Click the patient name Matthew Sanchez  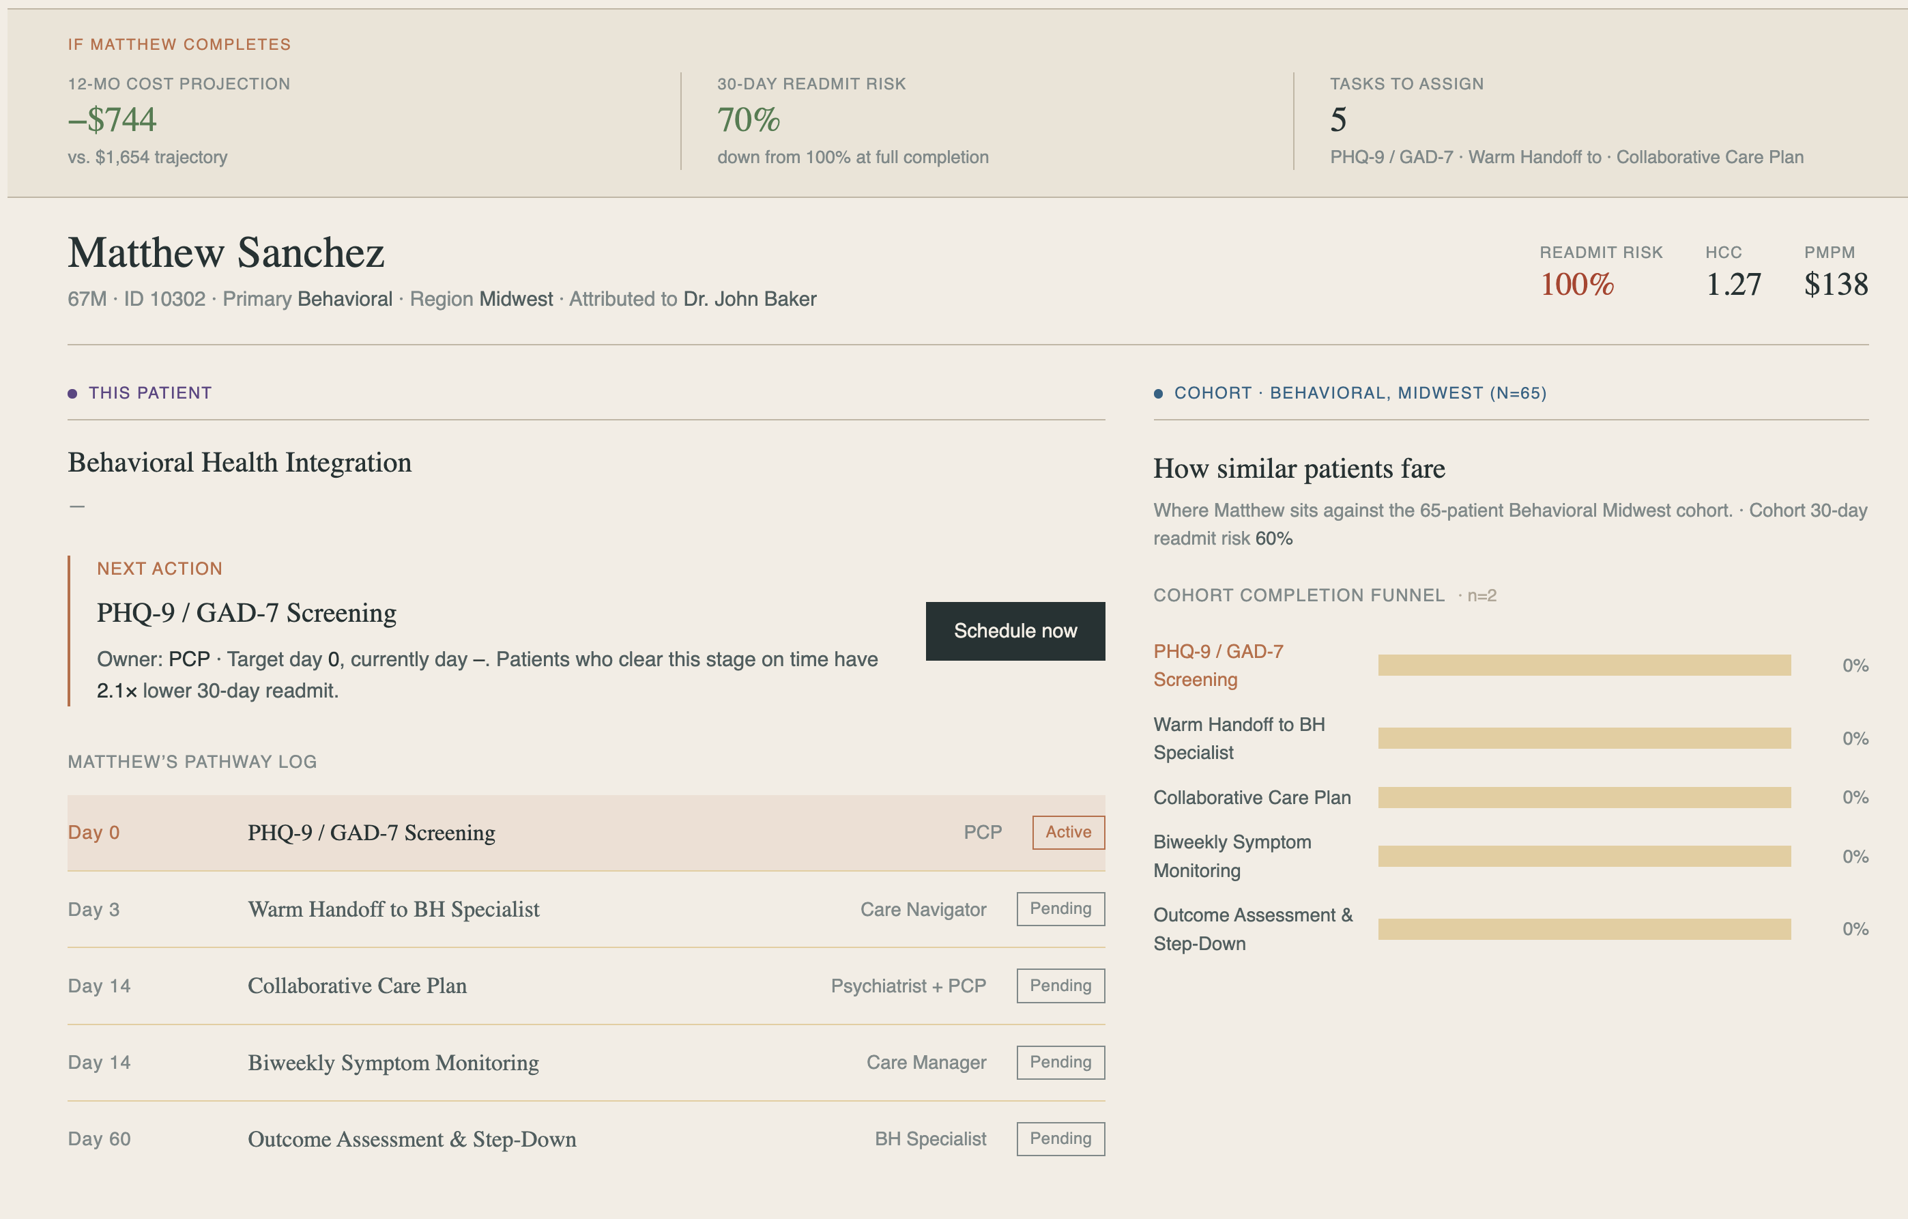click(x=226, y=253)
